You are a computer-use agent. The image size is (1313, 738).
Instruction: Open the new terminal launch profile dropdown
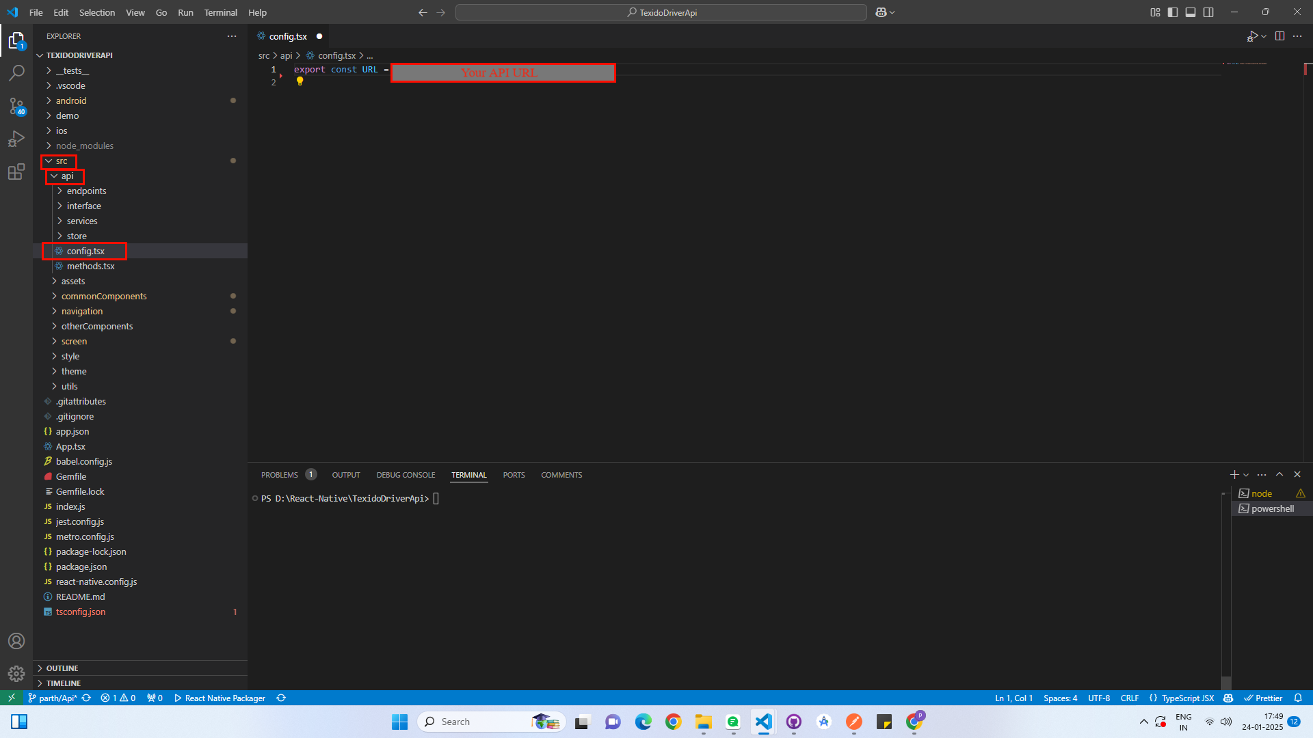pyautogui.click(x=1246, y=475)
